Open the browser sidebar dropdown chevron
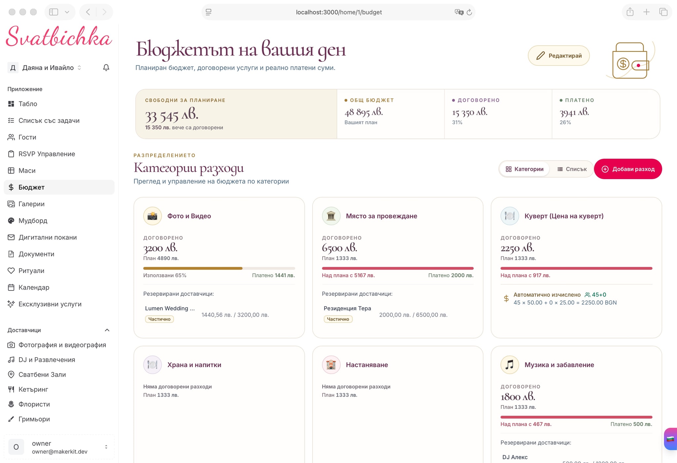This screenshot has width=677, height=463. click(x=67, y=12)
